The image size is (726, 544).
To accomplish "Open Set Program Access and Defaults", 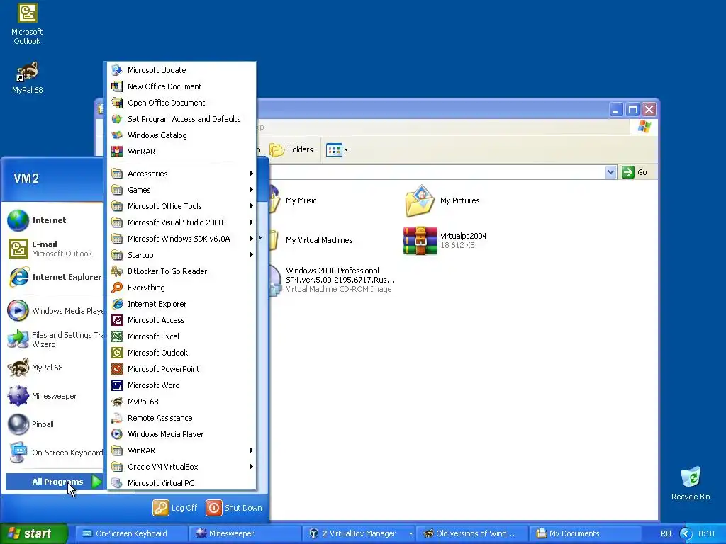I will point(181,119).
